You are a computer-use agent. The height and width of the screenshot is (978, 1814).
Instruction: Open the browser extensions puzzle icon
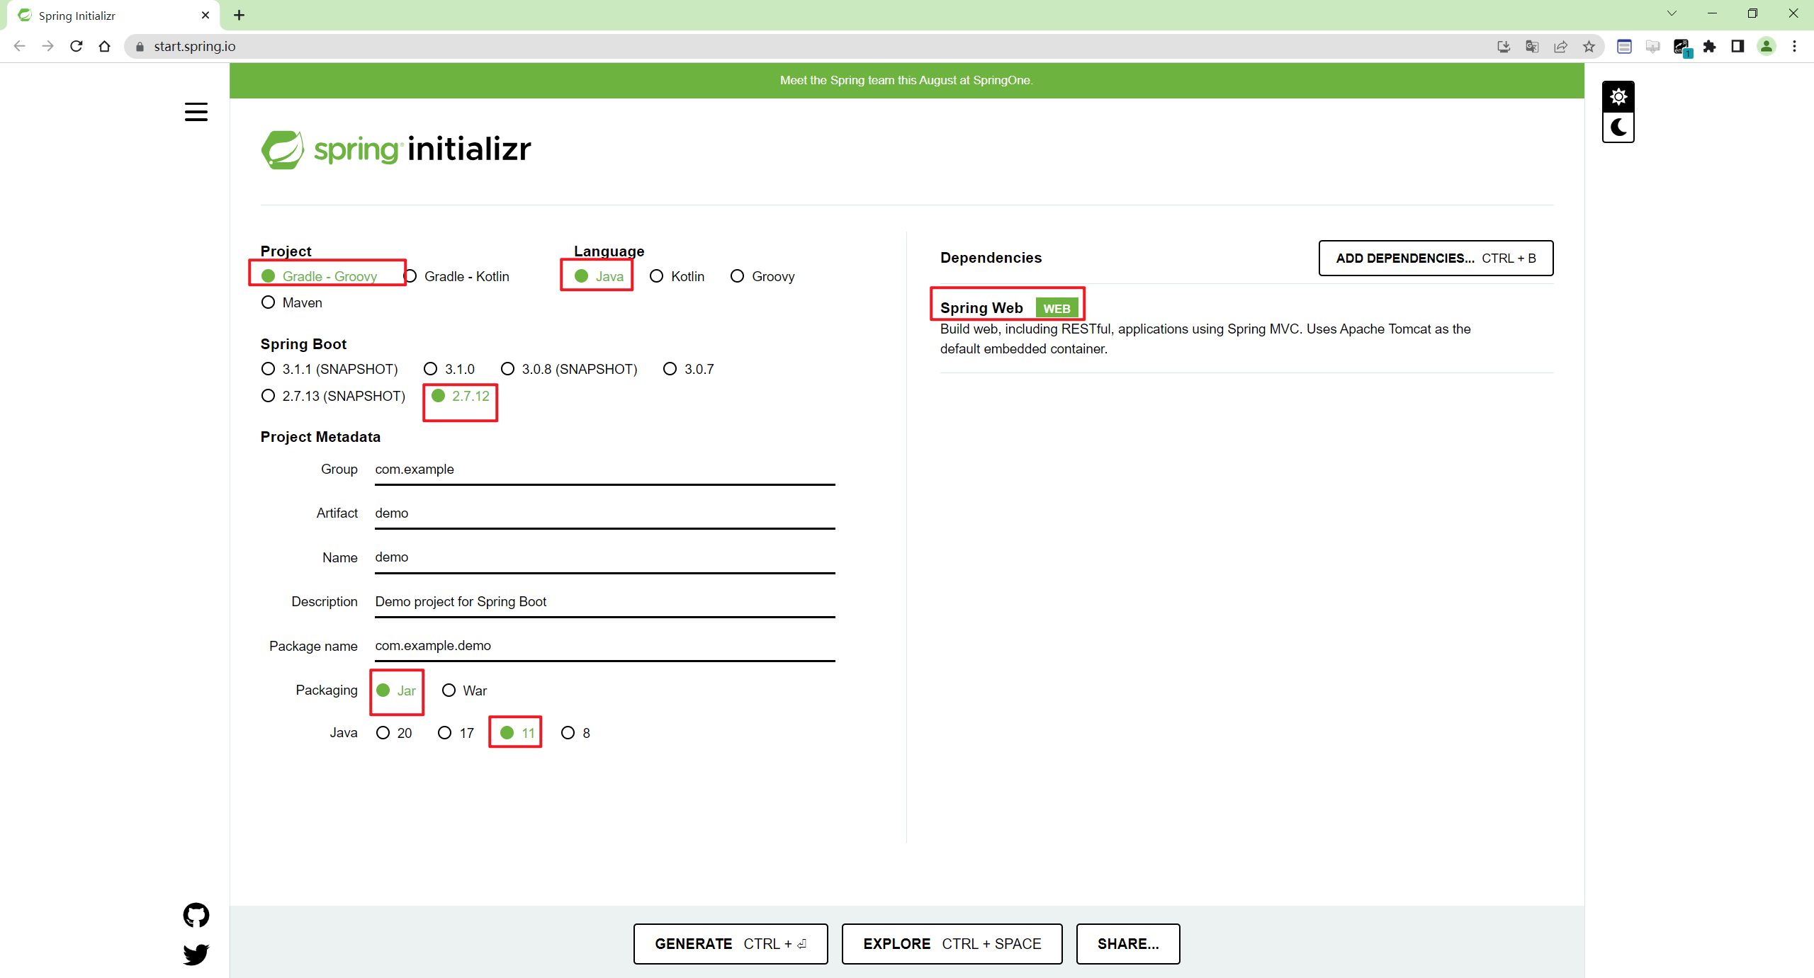point(1710,46)
